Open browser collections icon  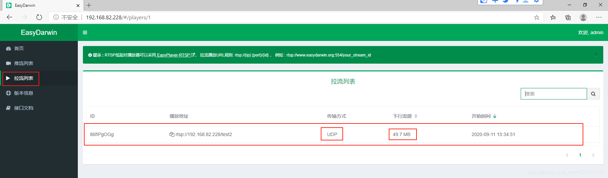click(568, 17)
